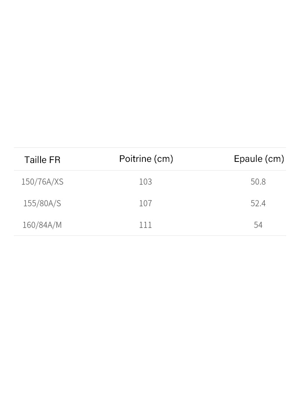
Task: Click the divider line under the 160/84A/M row
Action: pos(150,236)
